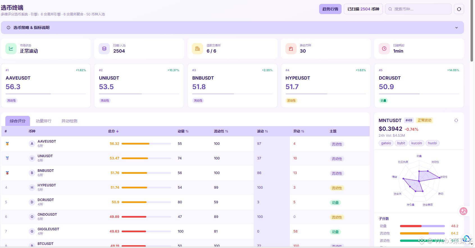Click the pink clock scan time icon

pos(384,49)
